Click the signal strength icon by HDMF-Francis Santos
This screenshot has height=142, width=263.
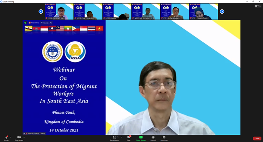coord(24,134)
